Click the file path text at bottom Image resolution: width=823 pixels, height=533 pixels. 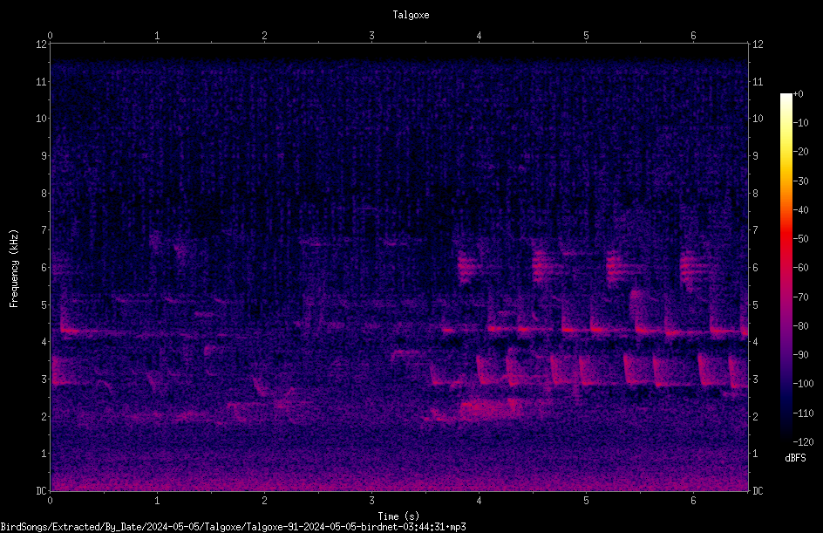point(233,527)
